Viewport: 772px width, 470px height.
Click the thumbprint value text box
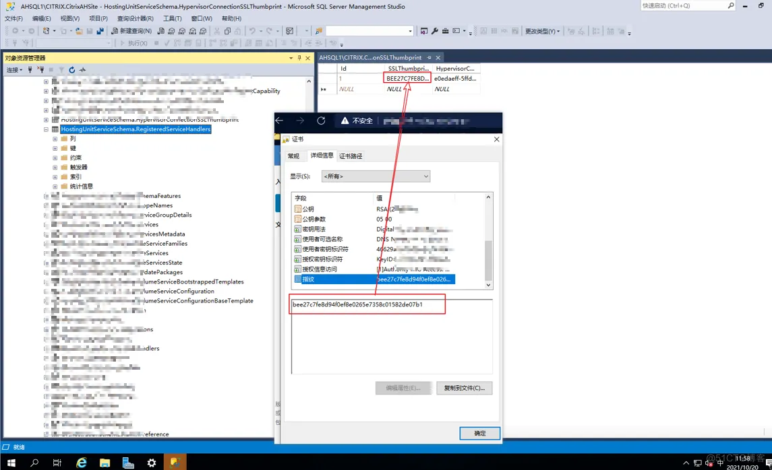(x=392, y=337)
